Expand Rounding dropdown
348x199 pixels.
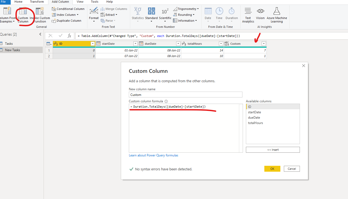coord(193,15)
